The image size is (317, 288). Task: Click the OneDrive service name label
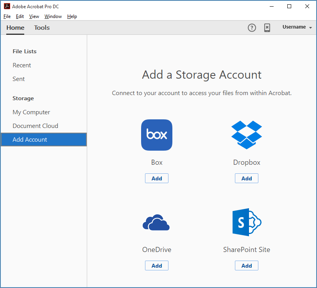157,250
